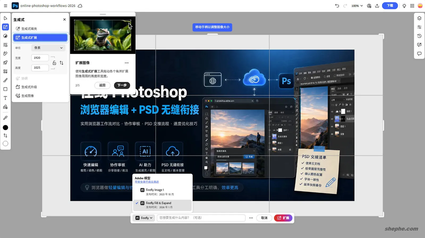Select the Brush tool

pyautogui.click(x=5, y=80)
